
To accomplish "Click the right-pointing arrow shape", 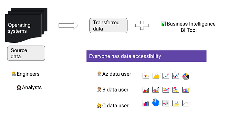I will coord(68,26).
